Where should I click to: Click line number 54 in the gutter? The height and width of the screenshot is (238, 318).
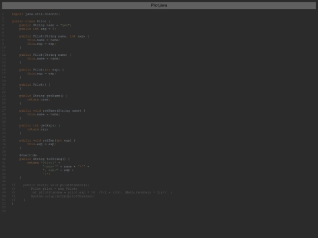click(x=4, y=211)
